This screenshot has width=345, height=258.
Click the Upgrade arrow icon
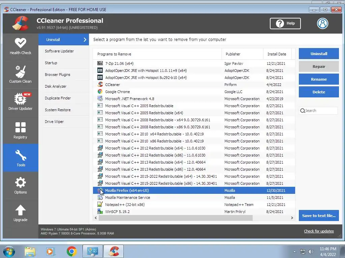coord(21,210)
